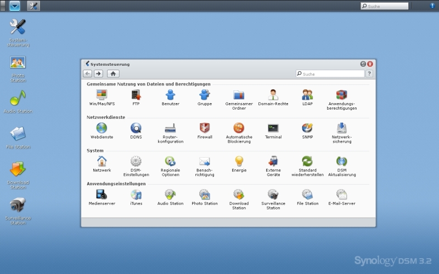
Task: Open Benutzer user management
Action: click(x=170, y=95)
